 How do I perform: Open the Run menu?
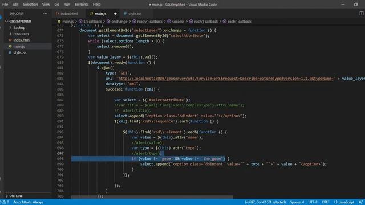tap(67, 5)
